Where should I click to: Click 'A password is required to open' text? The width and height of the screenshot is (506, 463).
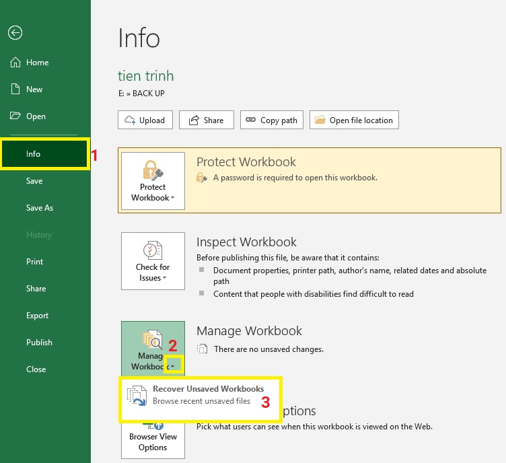pos(295,178)
